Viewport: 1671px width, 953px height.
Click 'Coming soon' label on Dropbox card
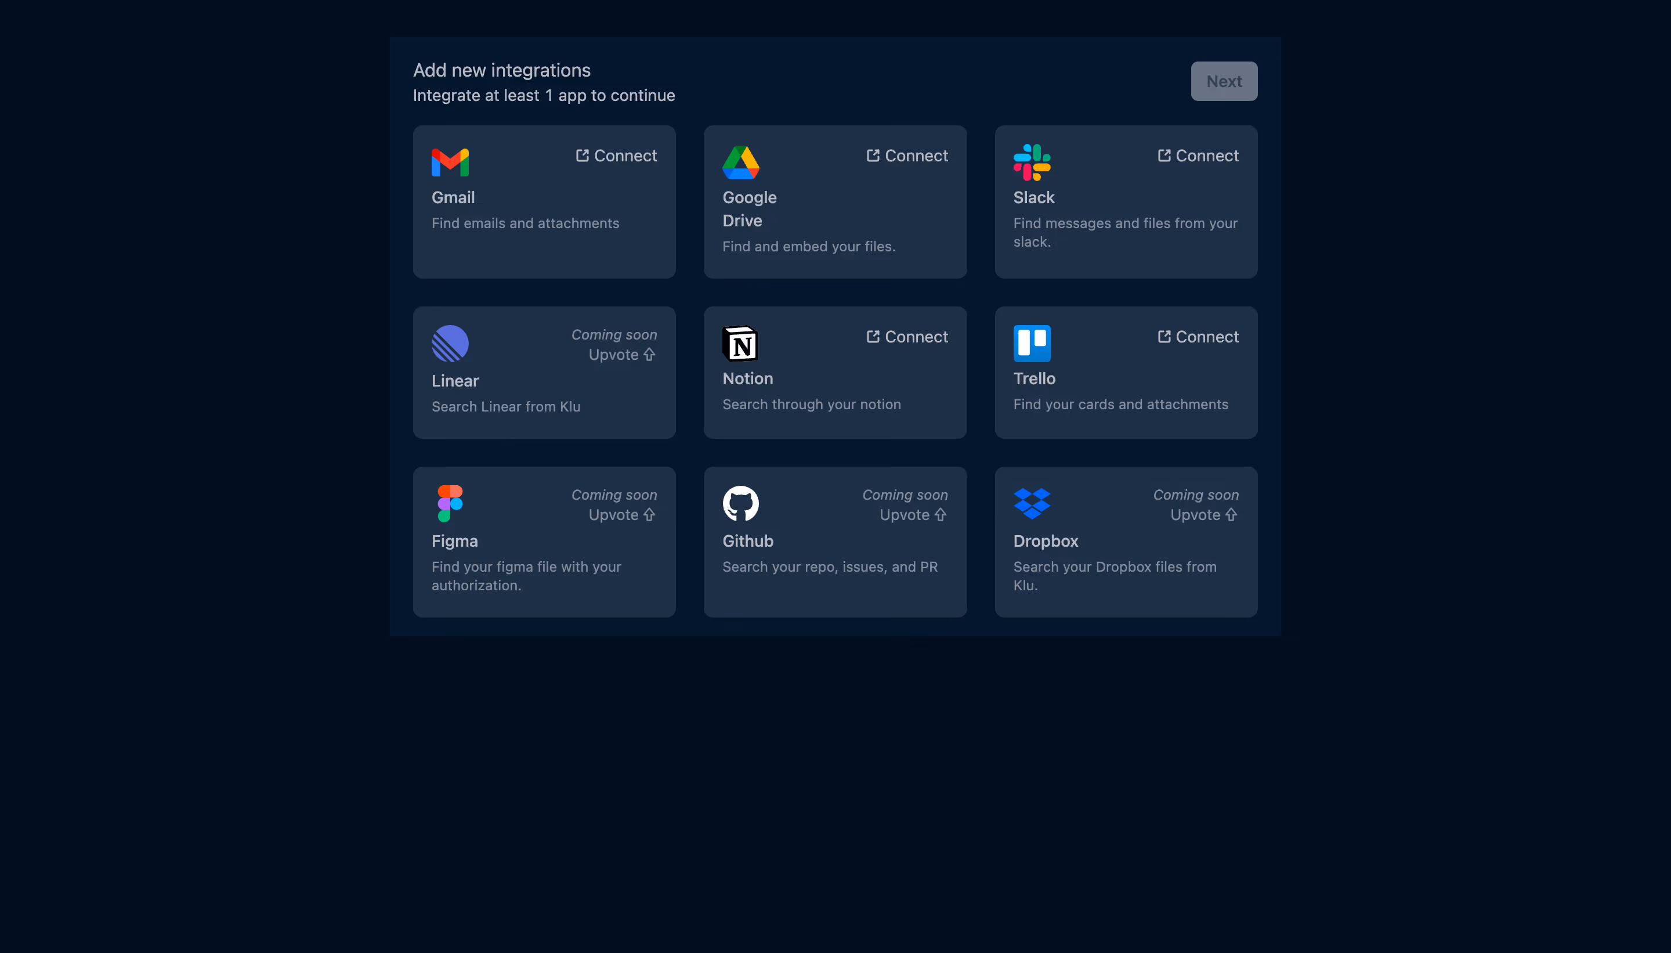tap(1195, 496)
